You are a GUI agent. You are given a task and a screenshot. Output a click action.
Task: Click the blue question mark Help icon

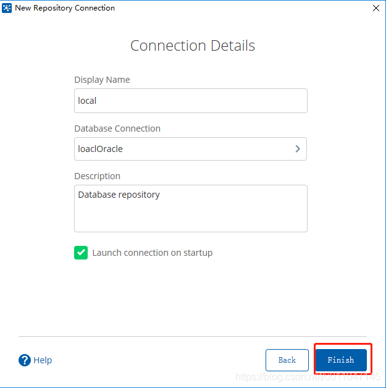25,360
